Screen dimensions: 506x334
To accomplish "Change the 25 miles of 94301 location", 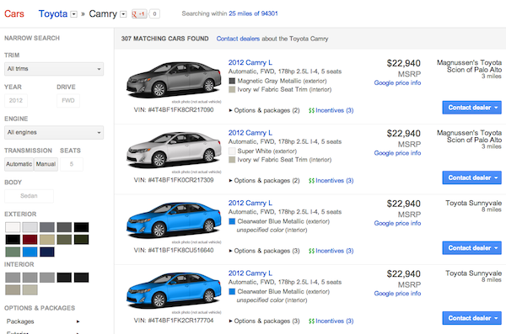I will tap(253, 13).
